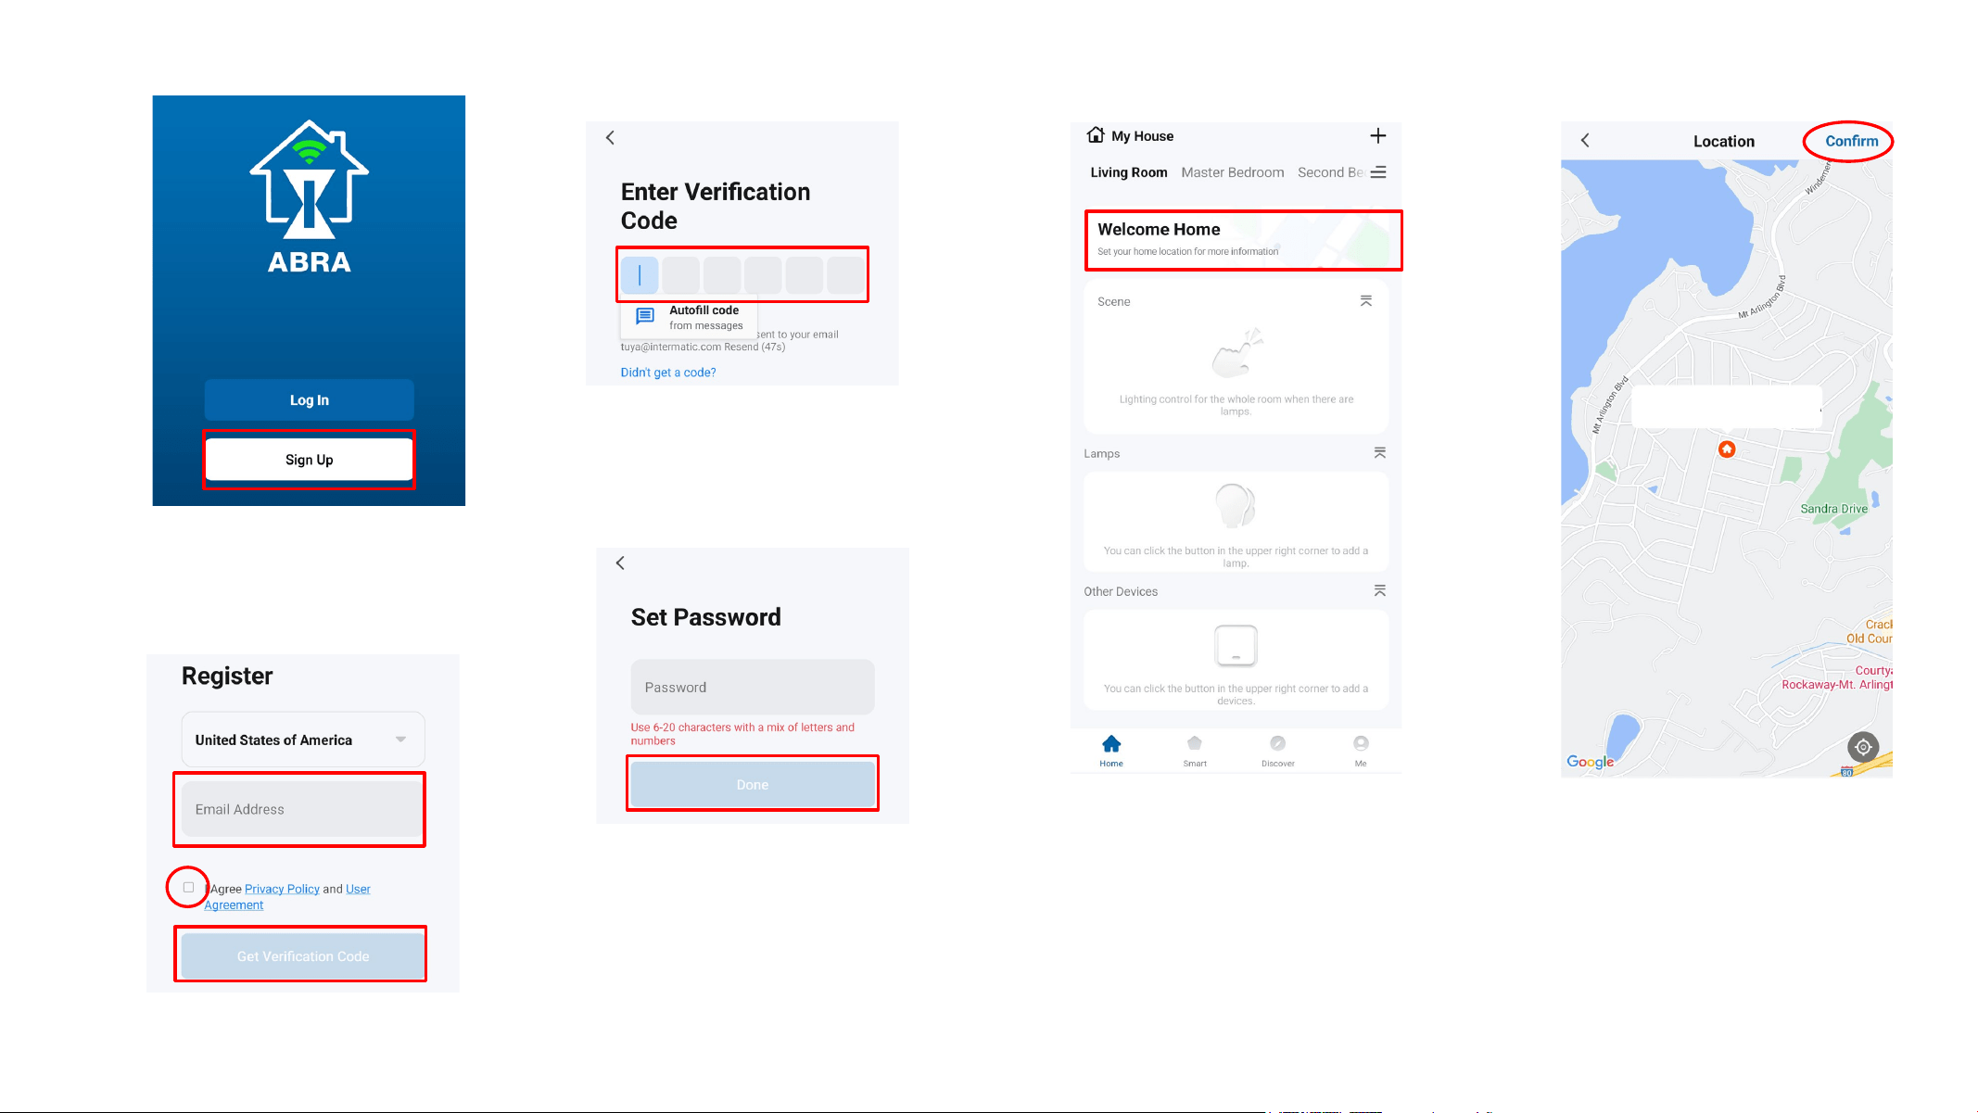
Task: Tick the agree Privacy Policy checkbox
Action: click(x=188, y=888)
